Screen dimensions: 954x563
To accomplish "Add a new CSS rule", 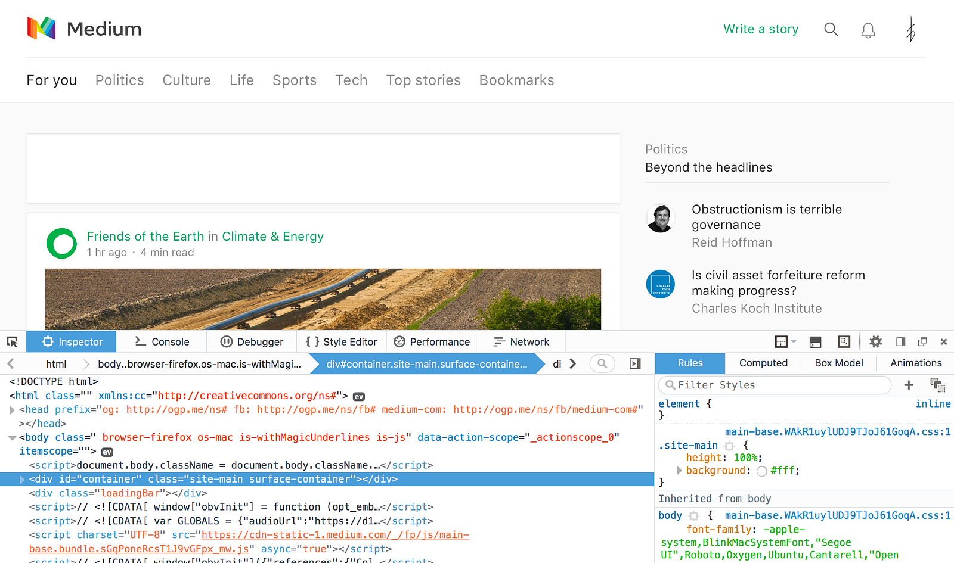I will 909,385.
